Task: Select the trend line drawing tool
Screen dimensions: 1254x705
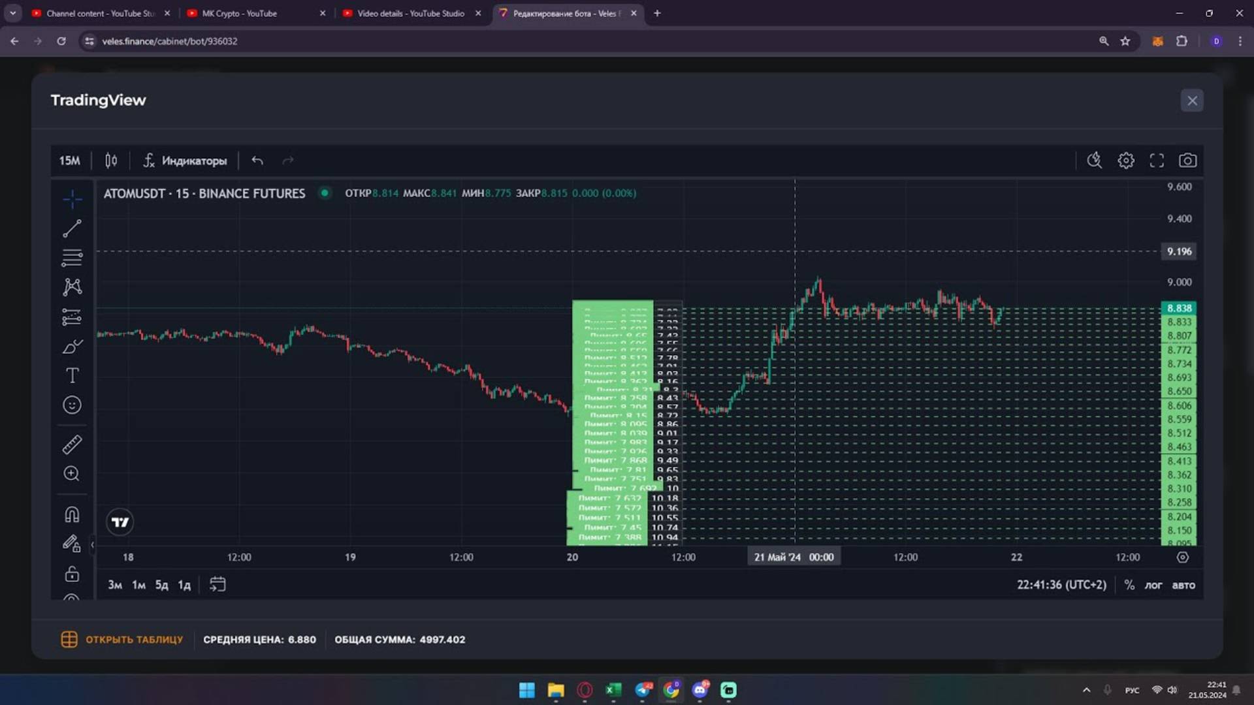Action: (72, 228)
